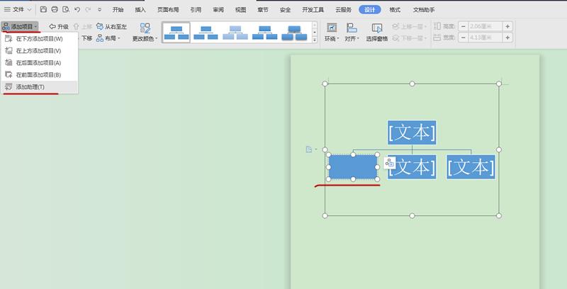Click the Print Preview icon
The width and height of the screenshot is (567, 289).
(65, 10)
